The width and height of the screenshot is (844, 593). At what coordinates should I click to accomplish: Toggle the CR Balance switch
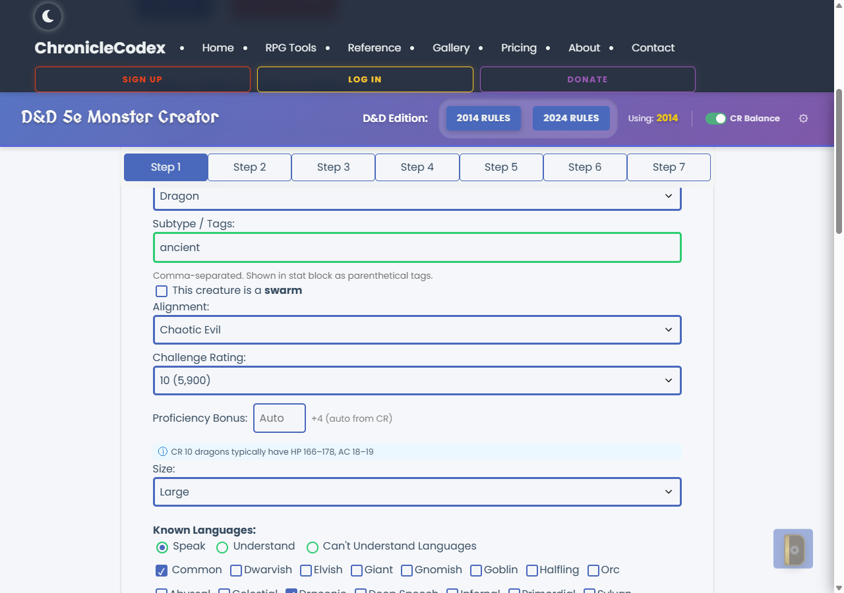pos(715,119)
